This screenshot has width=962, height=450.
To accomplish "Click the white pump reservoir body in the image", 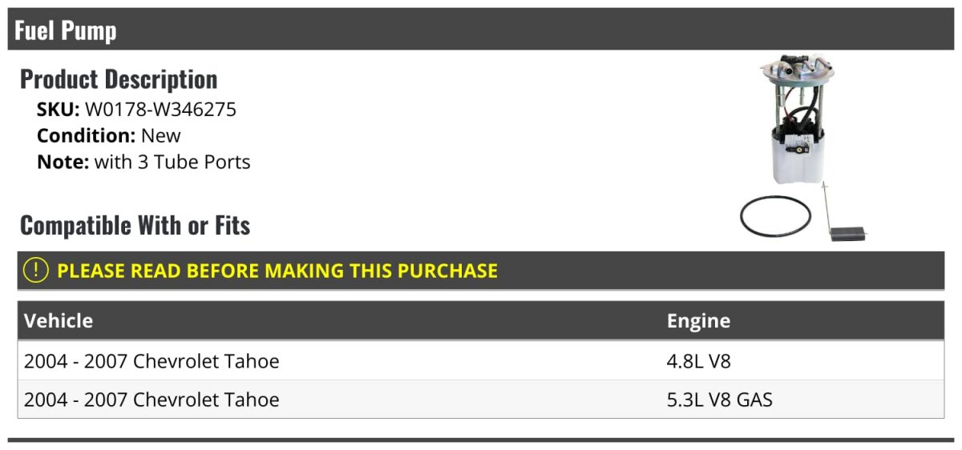I will [x=793, y=160].
